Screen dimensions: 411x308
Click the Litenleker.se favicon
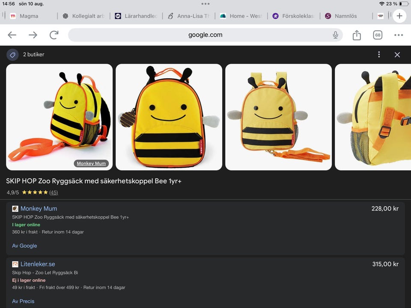click(x=15, y=264)
